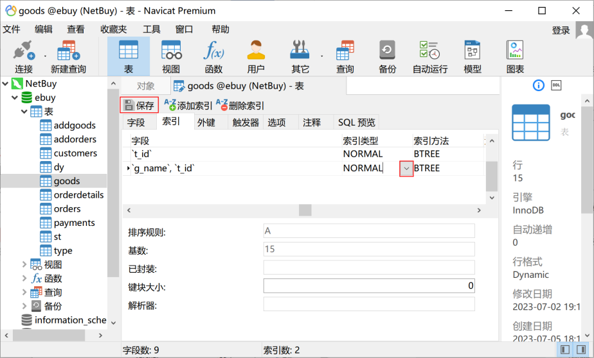The width and height of the screenshot is (594, 358).
Task: Open the index type dropdown for g_name row
Action: 406,169
